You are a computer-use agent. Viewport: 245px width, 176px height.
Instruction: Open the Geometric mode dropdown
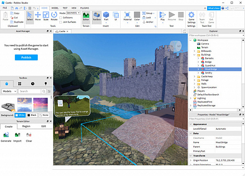coord(73,13)
